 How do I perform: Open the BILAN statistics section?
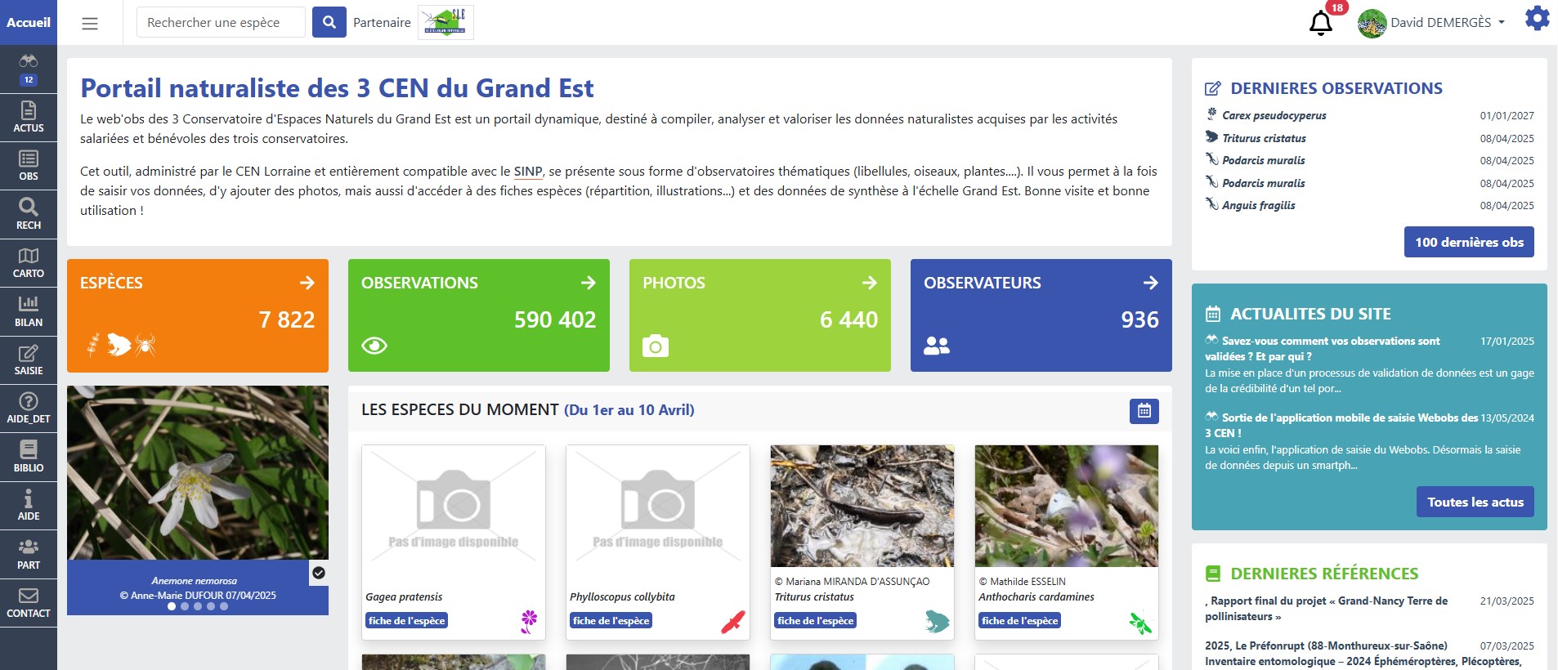pyautogui.click(x=29, y=311)
